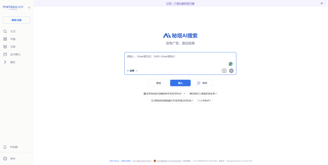Click the sparkle icon on 研究 tab

click(x=199, y=83)
